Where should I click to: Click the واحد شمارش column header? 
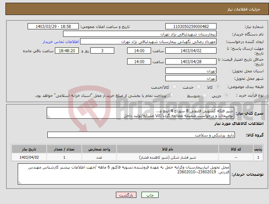click(x=99, y=149)
